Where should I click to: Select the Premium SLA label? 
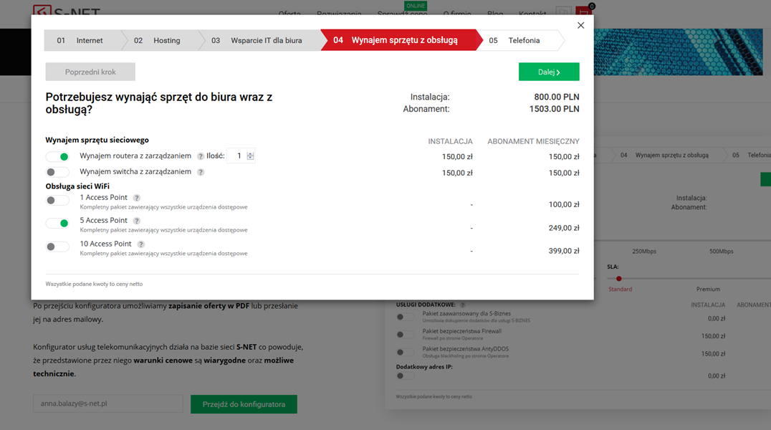[x=708, y=290]
